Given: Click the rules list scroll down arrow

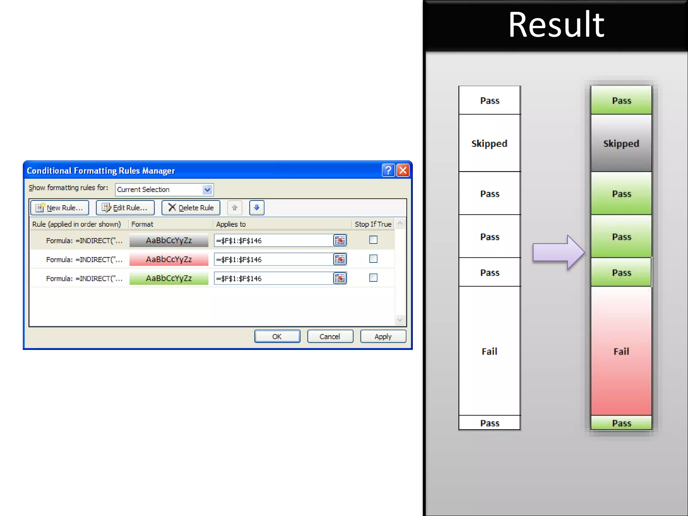Looking at the screenshot, I should click(400, 320).
